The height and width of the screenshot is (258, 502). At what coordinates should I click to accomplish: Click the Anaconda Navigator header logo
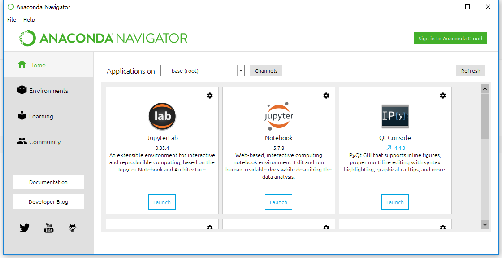[x=103, y=38]
